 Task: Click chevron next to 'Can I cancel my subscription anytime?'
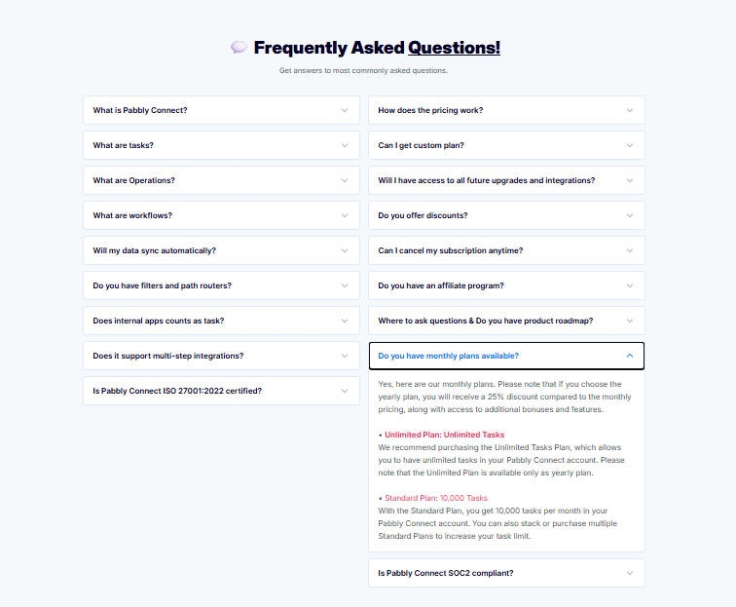coord(630,250)
